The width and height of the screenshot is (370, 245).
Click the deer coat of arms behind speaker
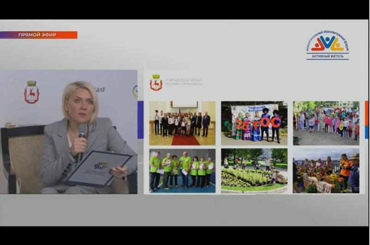pos(31,92)
